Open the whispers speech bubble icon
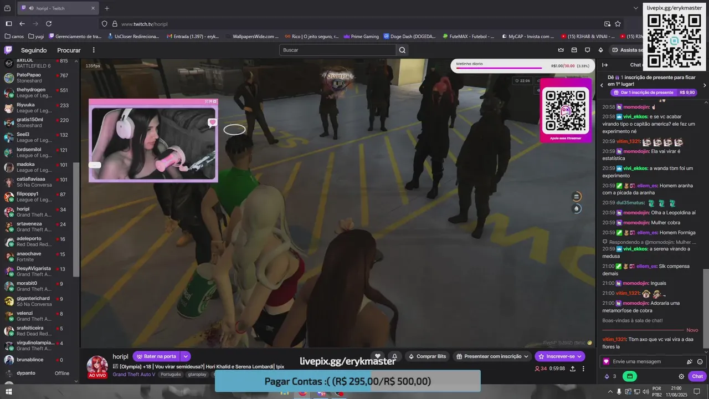Image resolution: width=709 pixels, height=399 pixels. 588,50
